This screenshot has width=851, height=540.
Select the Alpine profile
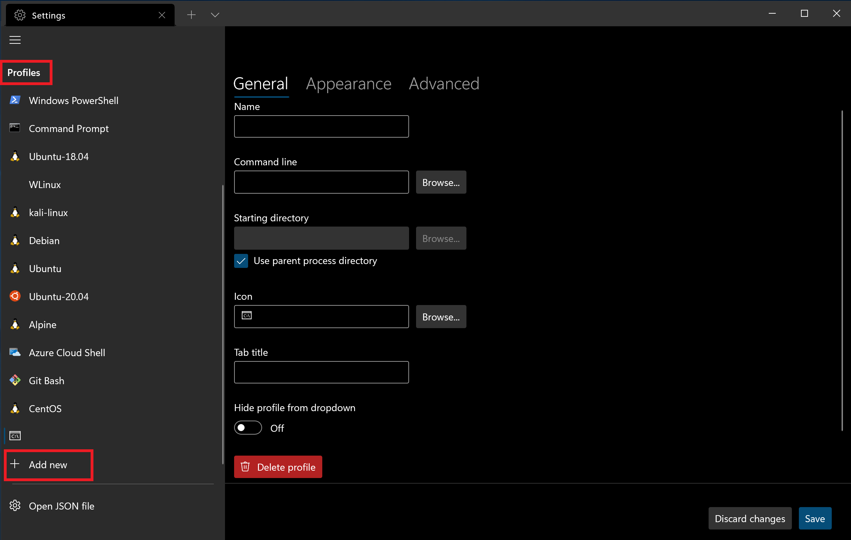(42, 324)
